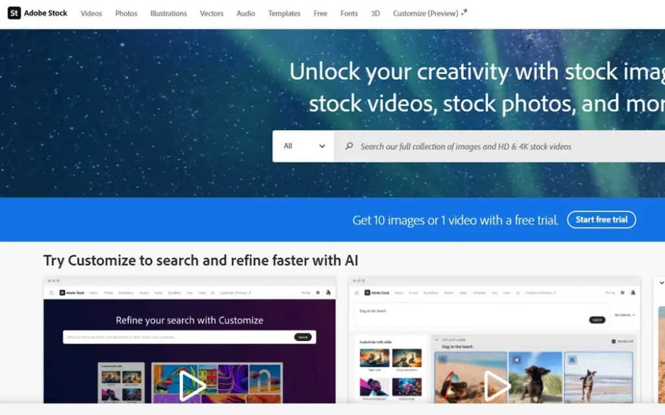Open Customize (Preview) link
665x415 pixels.
(425, 14)
